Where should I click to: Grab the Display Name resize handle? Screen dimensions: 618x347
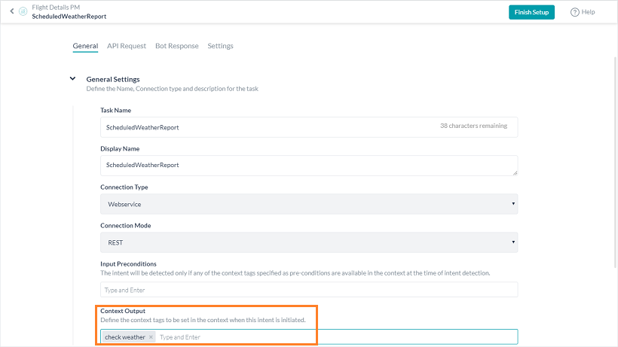(515, 172)
